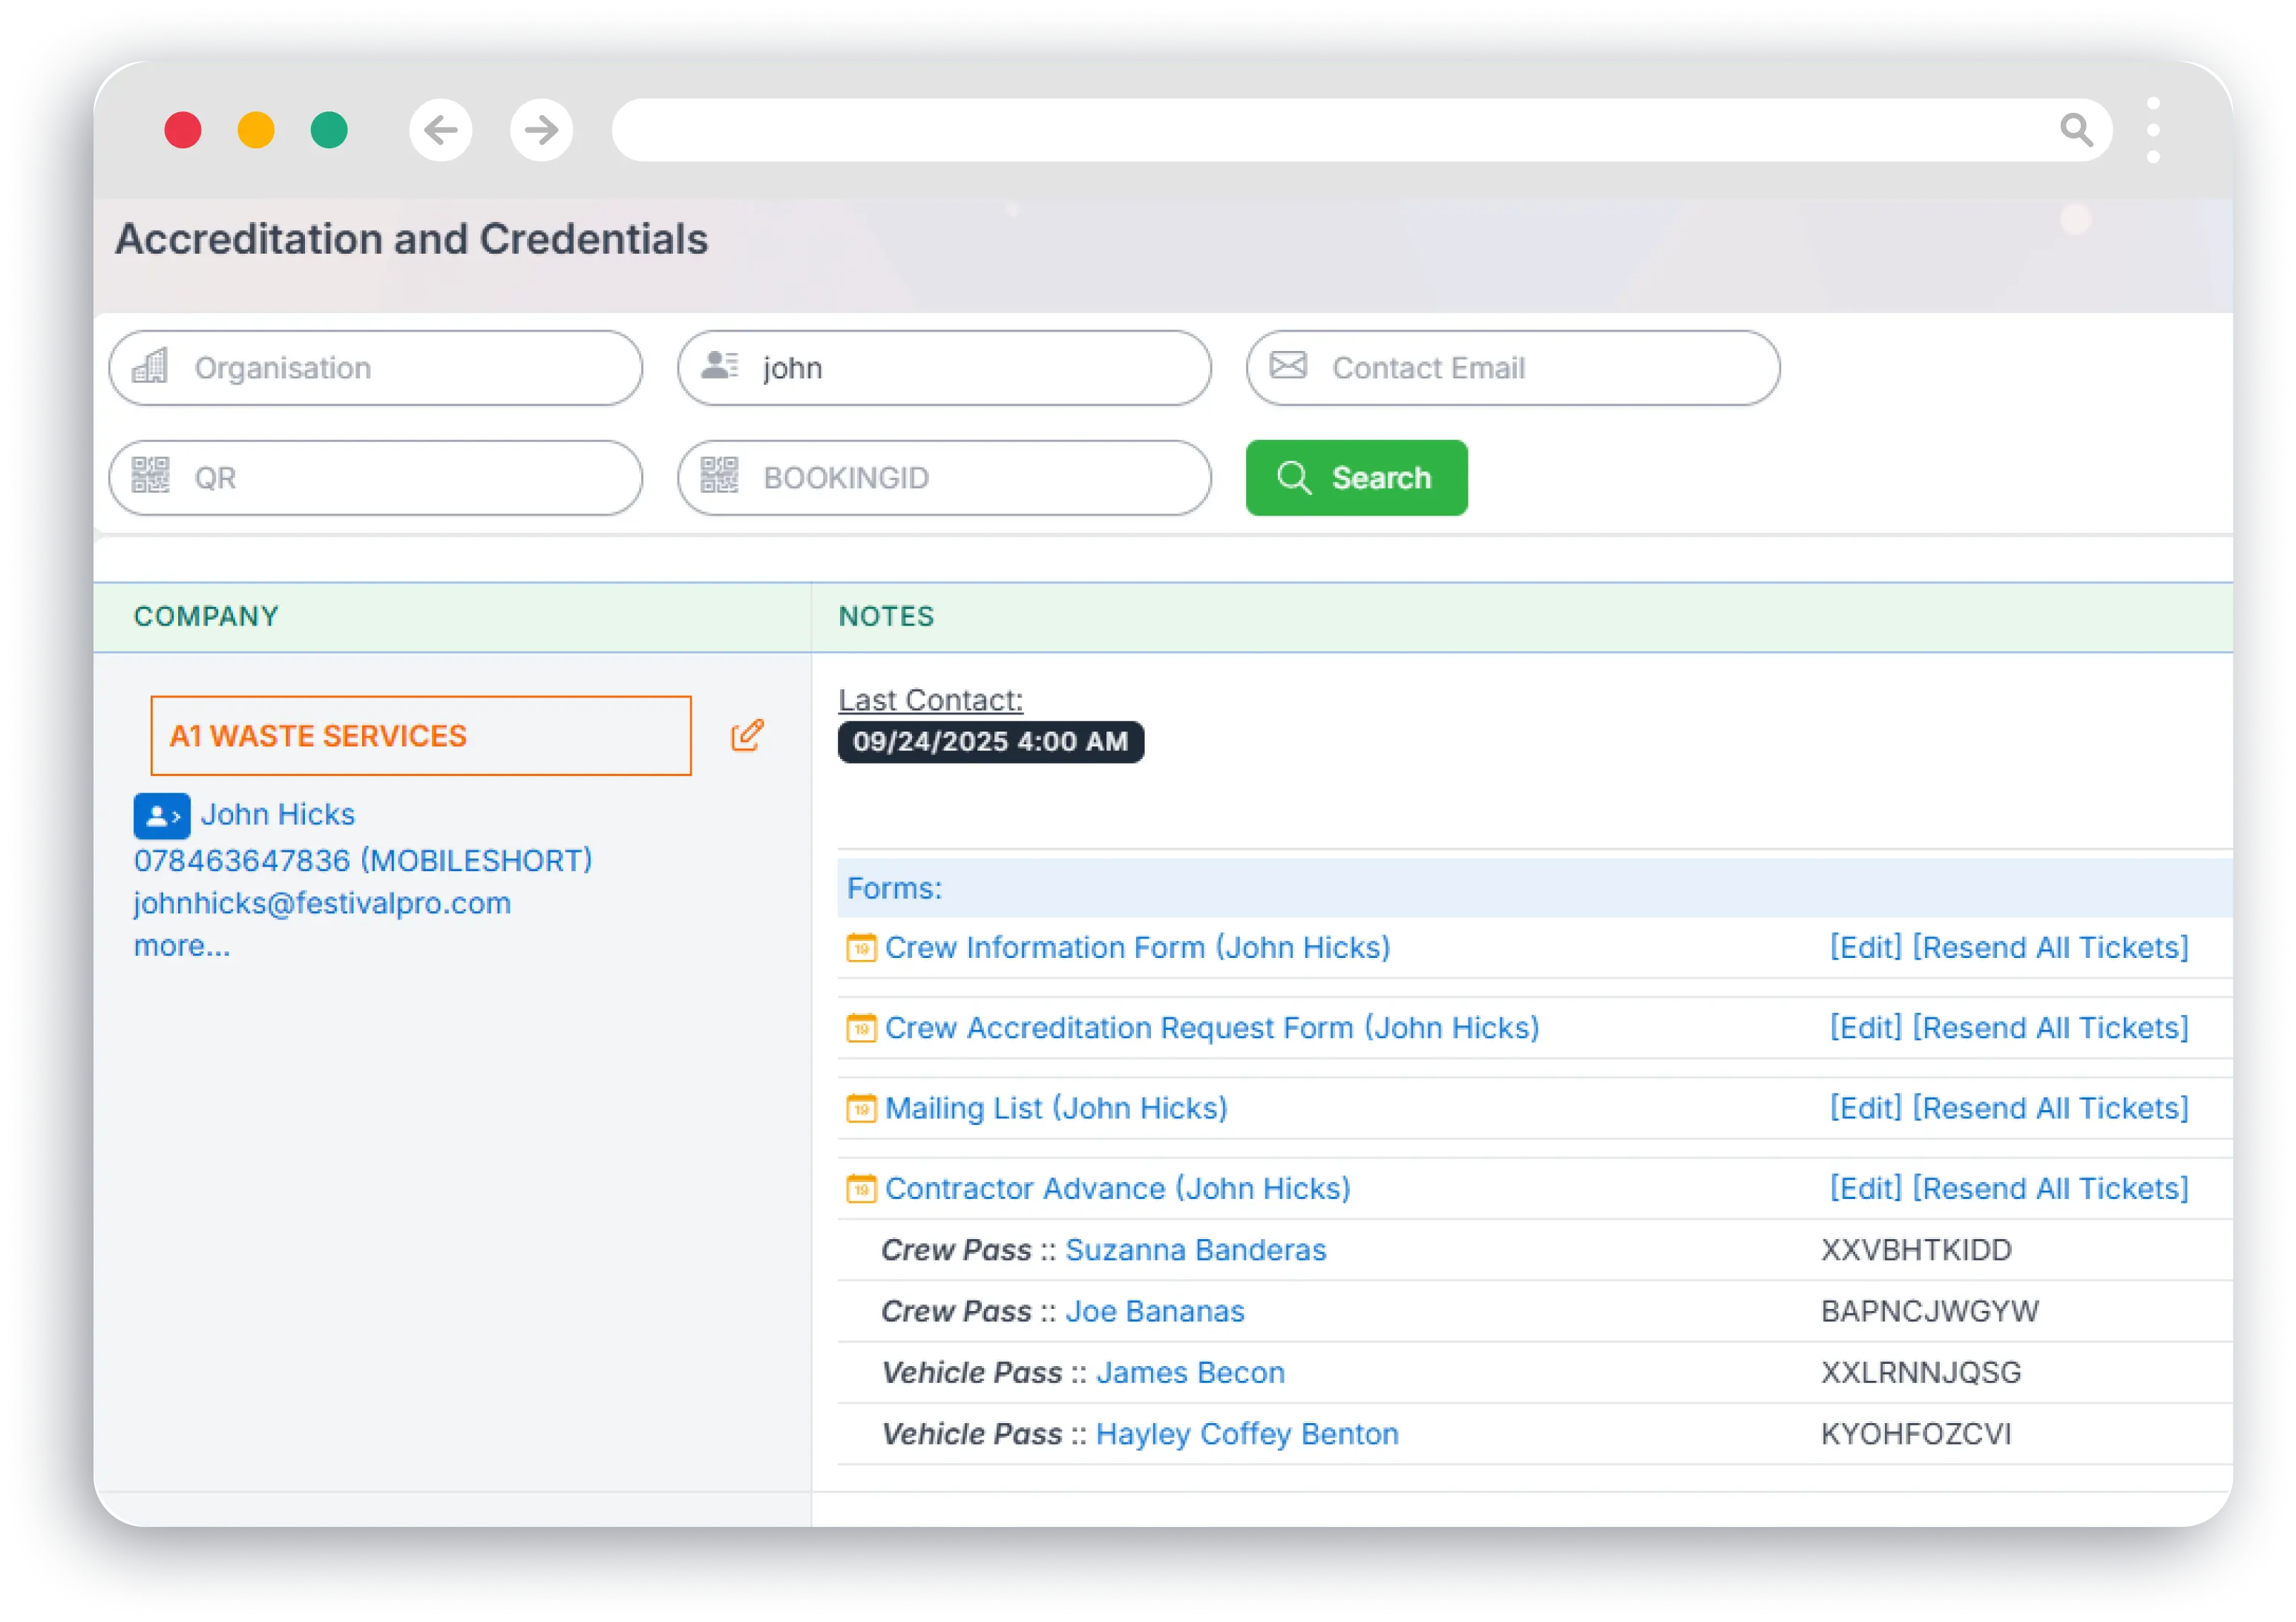Viewport: 2296px width, 1622px height.
Task: Click the orange edit icon beside A1 Waste Services
Action: (x=747, y=735)
